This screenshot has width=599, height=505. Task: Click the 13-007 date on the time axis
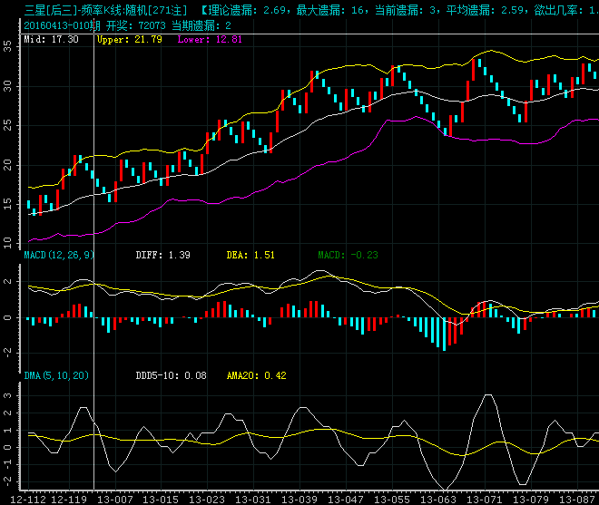pos(113,499)
